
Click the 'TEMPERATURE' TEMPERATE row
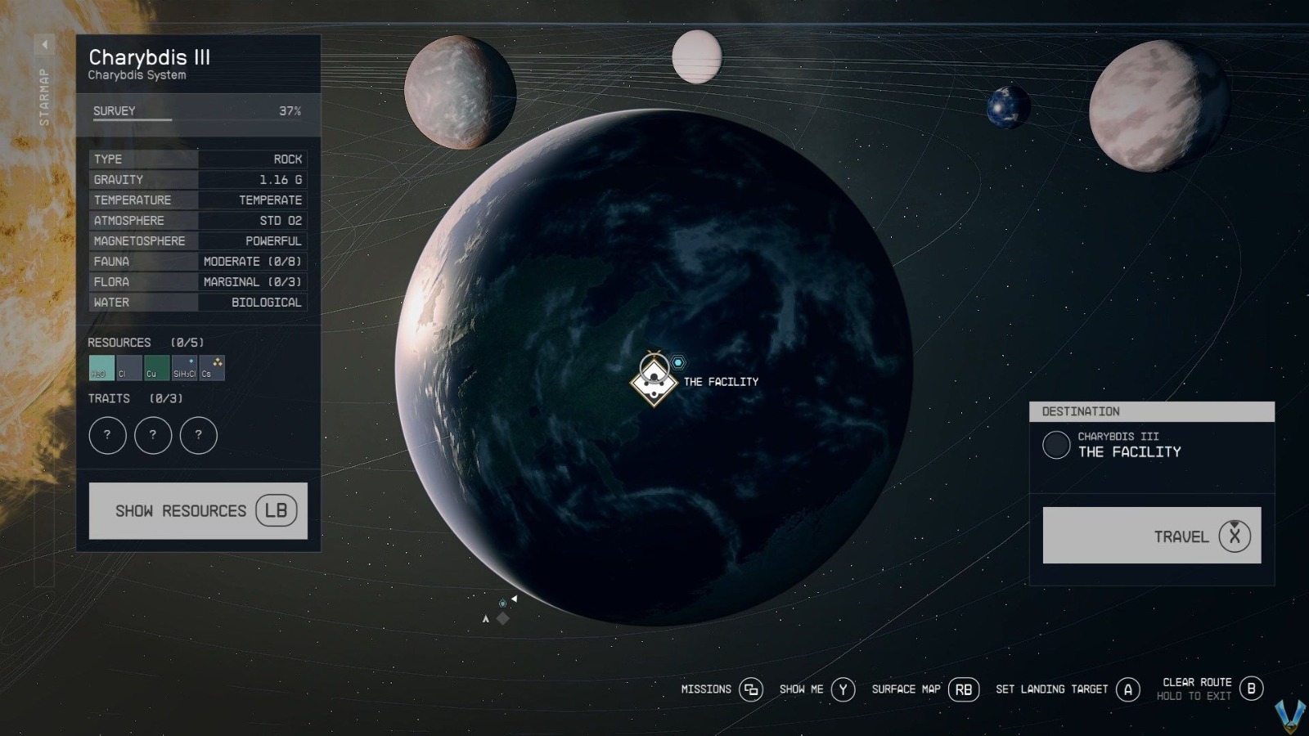pyautogui.click(x=198, y=200)
